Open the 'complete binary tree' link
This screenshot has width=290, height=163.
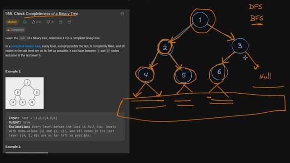coord(26,46)
